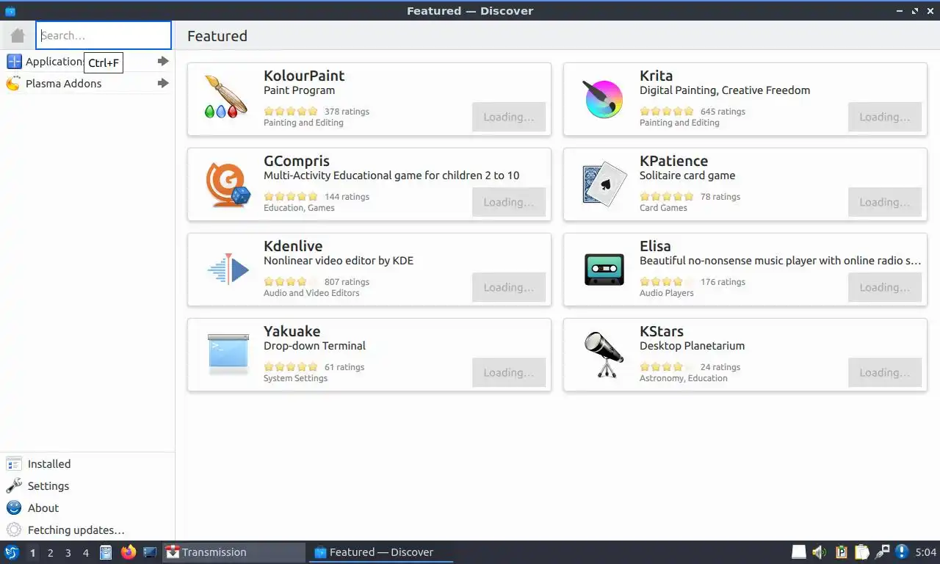
Task: Click the Plasma Addons icon
Action: pos(13,84)
